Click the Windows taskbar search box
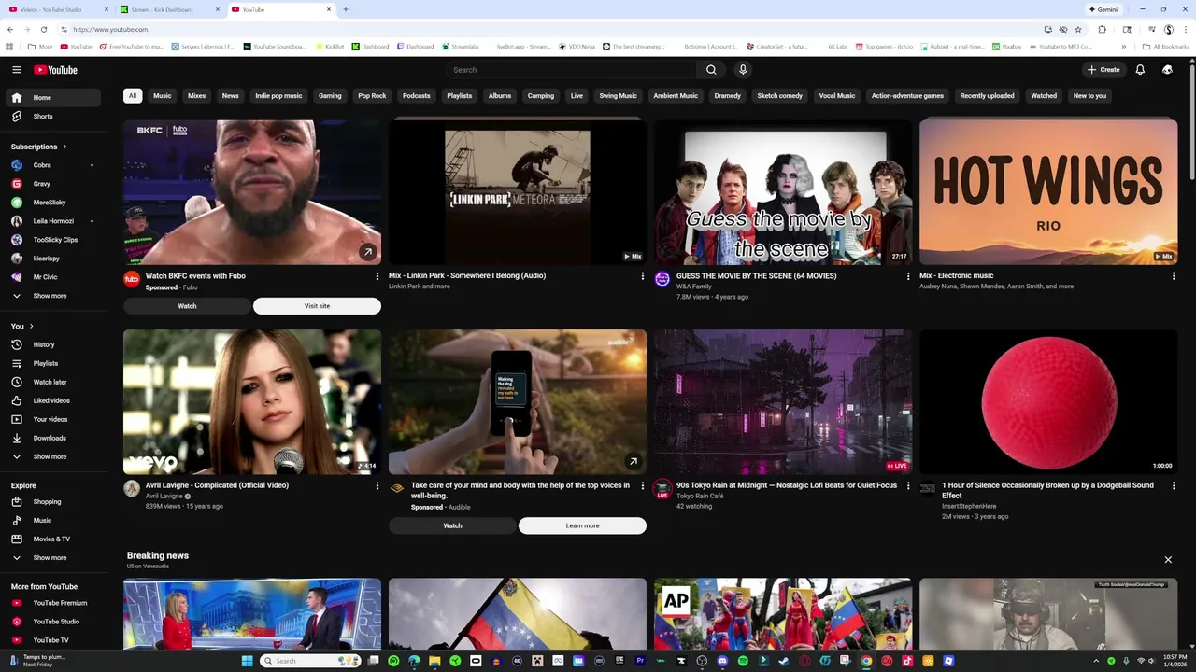The image size is (1196, 672). point(310,661)
